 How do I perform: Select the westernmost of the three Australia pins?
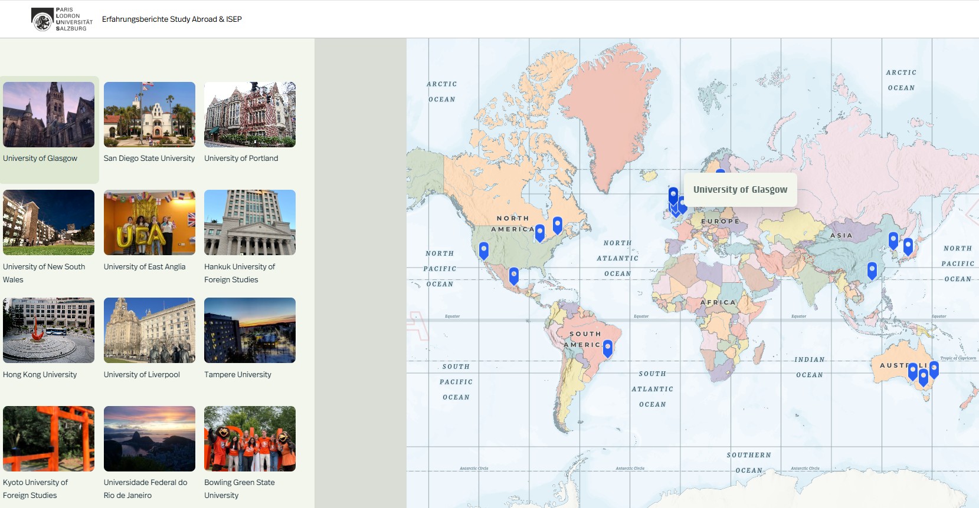913,372
